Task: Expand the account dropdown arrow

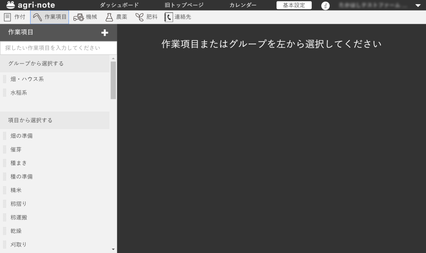Action: tap(417, 6)
